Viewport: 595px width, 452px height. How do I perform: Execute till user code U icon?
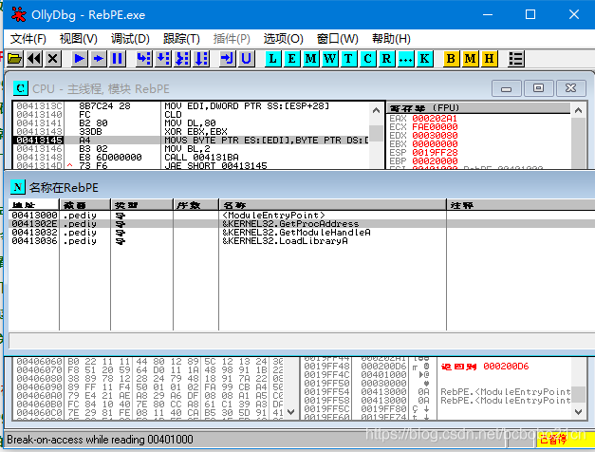point(247,59)
